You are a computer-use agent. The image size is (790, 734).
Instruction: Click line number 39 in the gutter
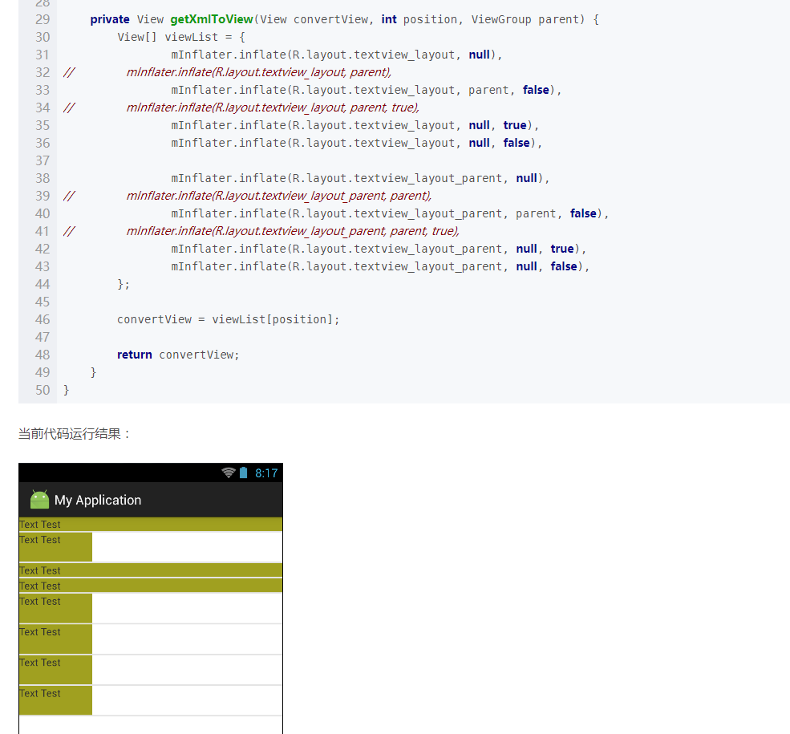click(x=43, y=196)
